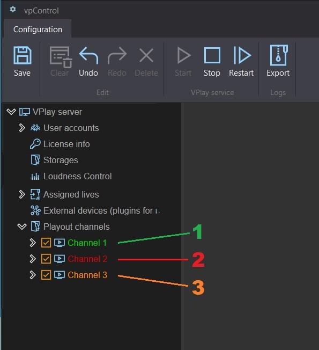Click the Channel 3 monitor icon

point(60,275)
